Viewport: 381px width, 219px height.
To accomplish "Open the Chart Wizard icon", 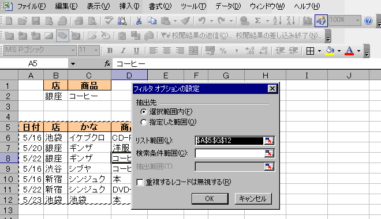I will tap(307, 21).
